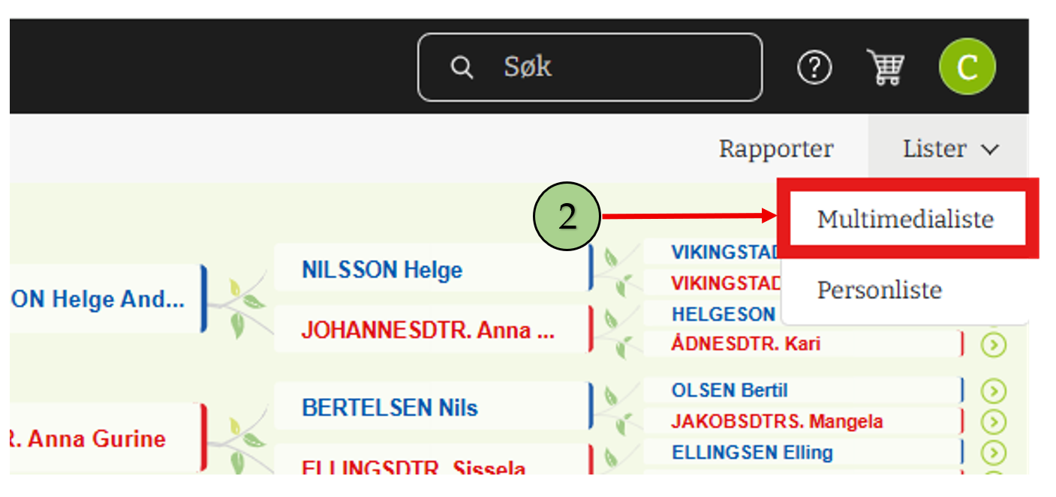Open the green C user avatar
The image size is (1056, 497).
pos(967,68)
